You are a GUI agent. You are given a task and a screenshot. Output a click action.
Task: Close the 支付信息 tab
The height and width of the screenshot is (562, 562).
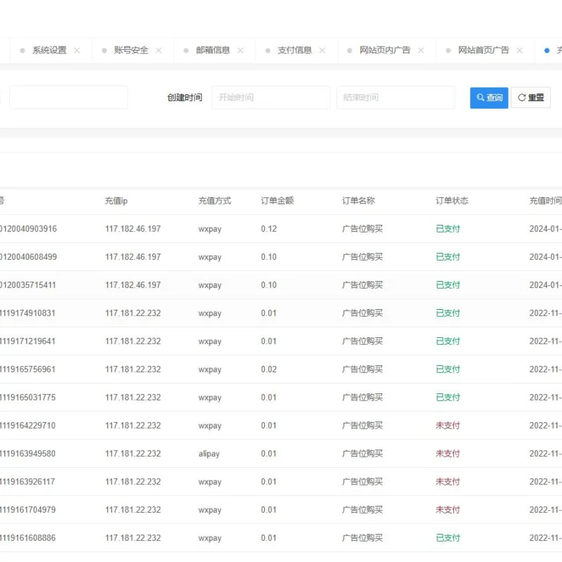tap(322, 51)
